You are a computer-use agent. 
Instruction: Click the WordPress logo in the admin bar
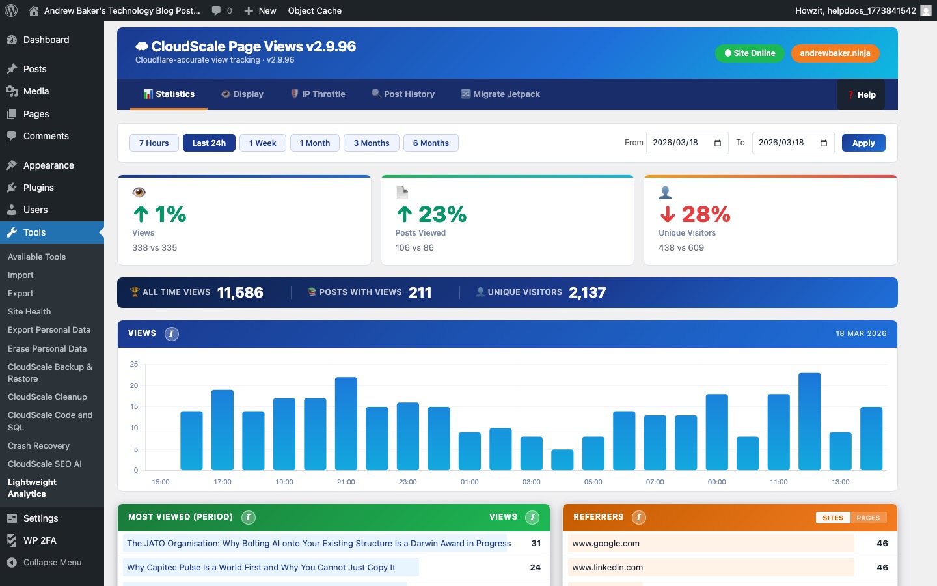click(11, 10)
